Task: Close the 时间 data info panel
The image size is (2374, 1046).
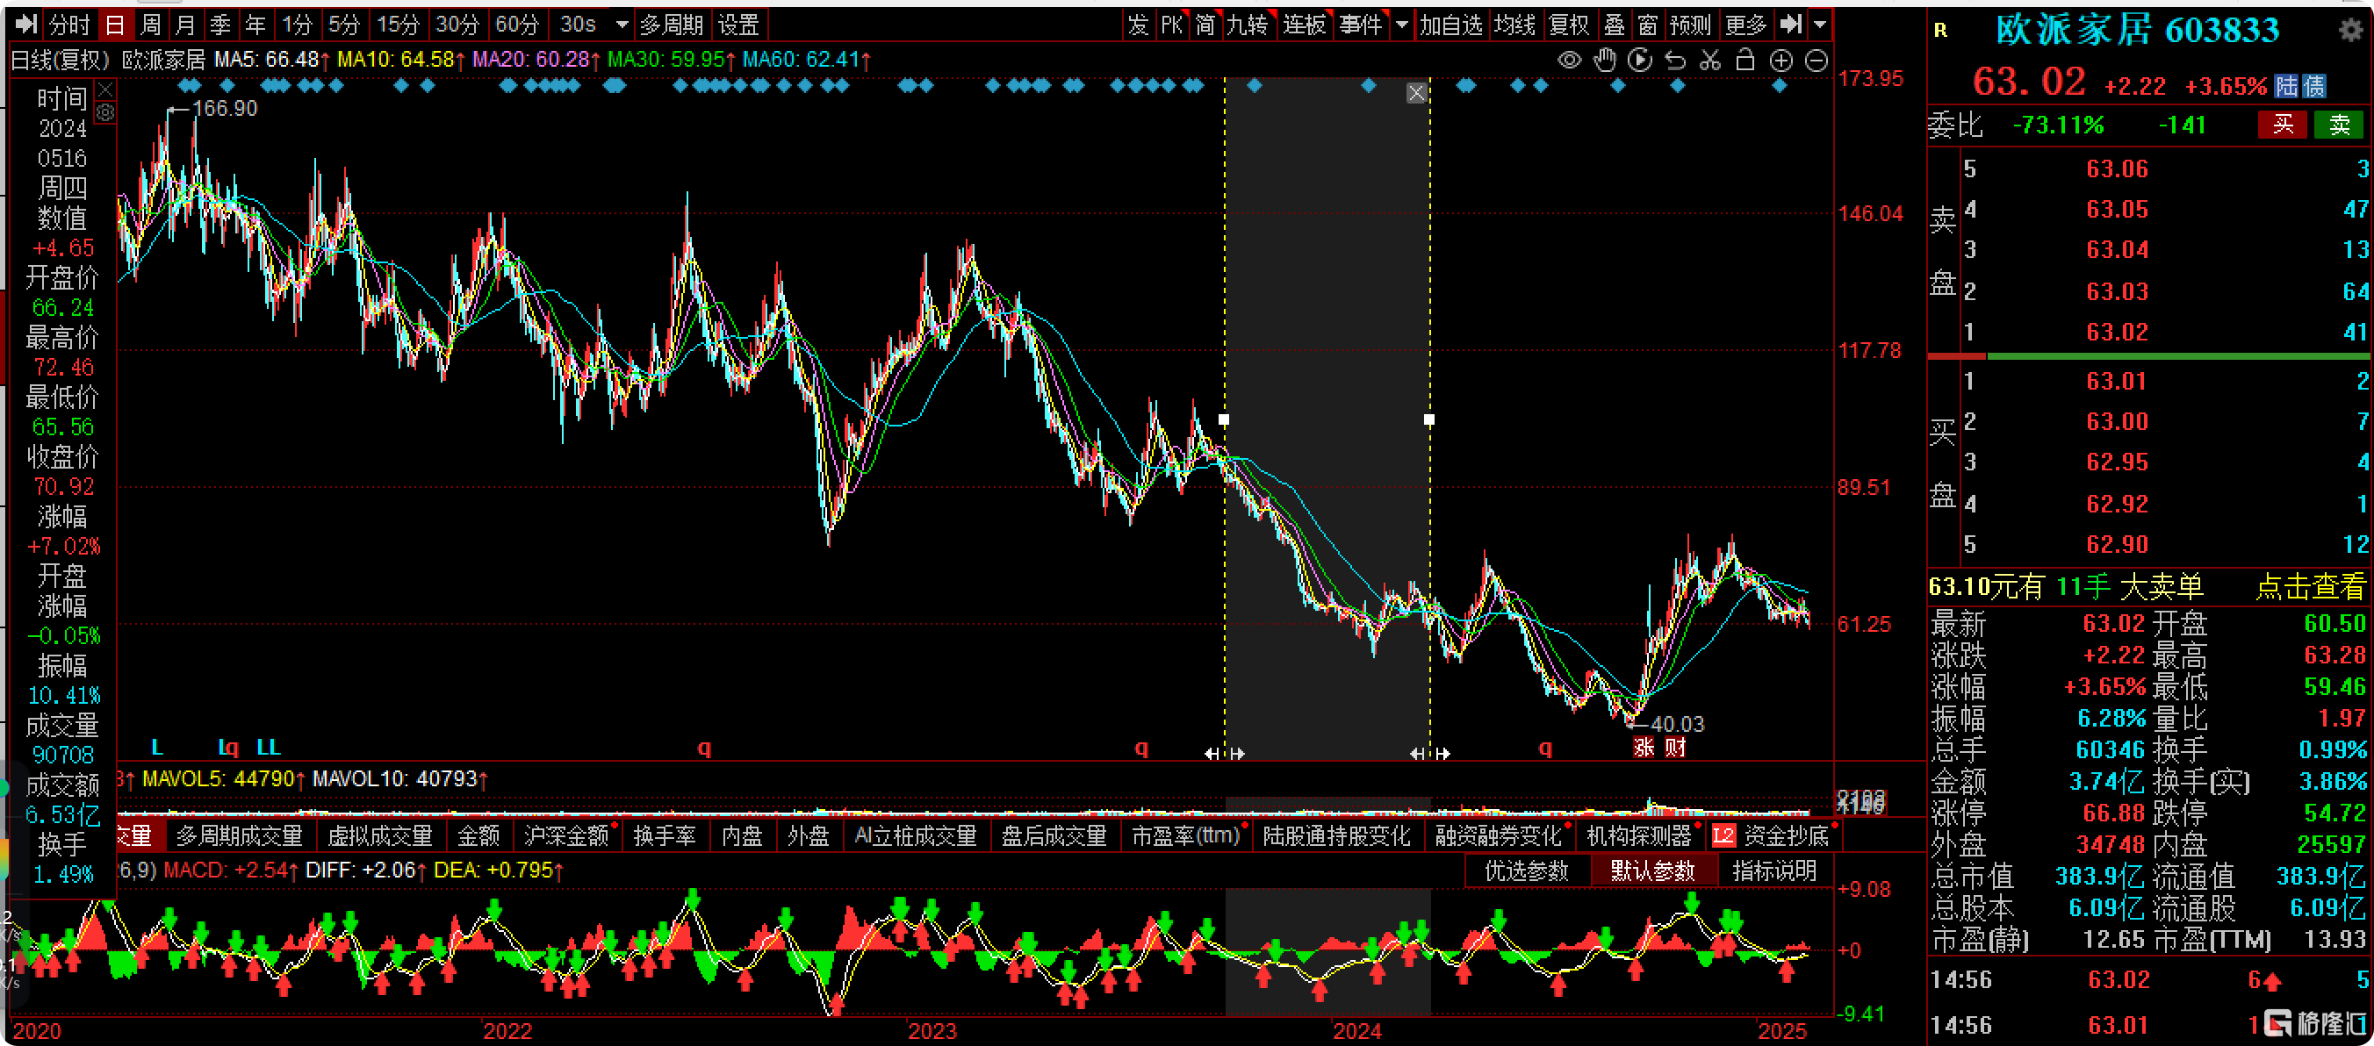Action: pos(106,90)
